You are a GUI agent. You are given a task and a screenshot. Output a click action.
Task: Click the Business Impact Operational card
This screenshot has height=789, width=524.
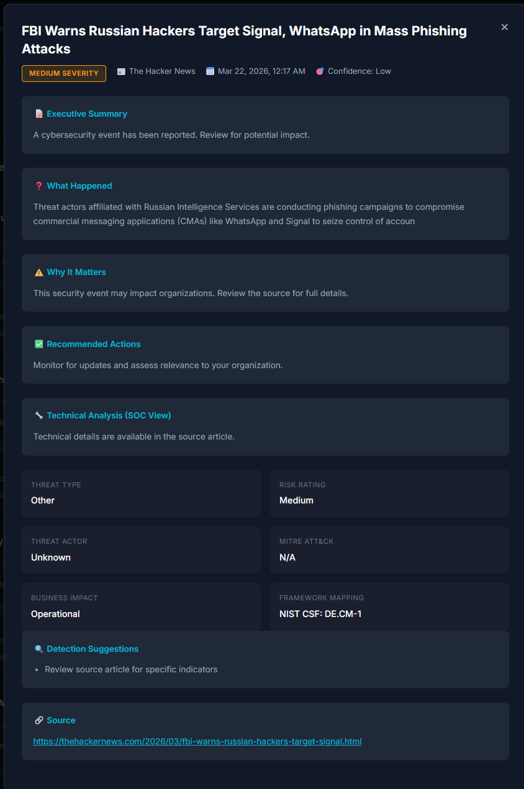tap(141, 606)
